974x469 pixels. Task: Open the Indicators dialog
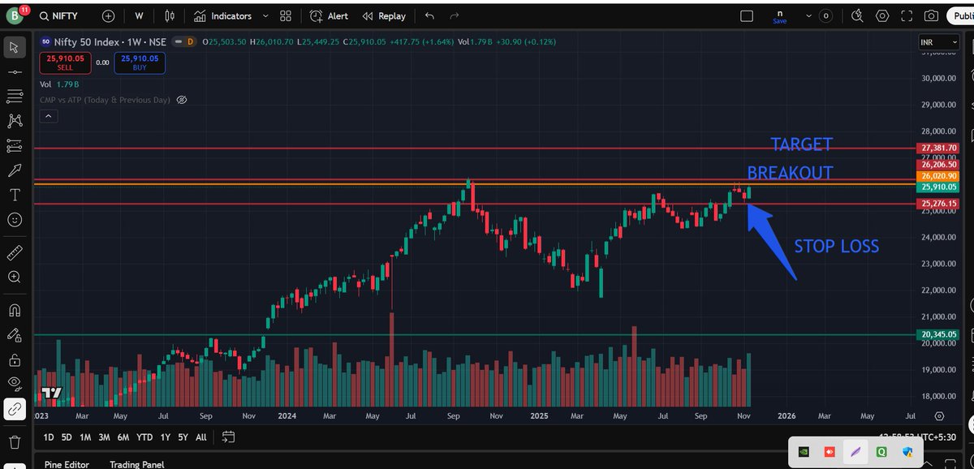pyautogui.click(x=223, y=16)
